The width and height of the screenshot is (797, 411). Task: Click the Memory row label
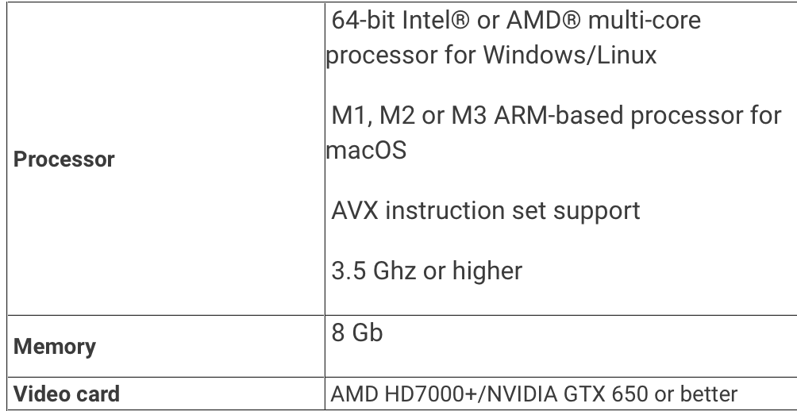tap(55, 347)
